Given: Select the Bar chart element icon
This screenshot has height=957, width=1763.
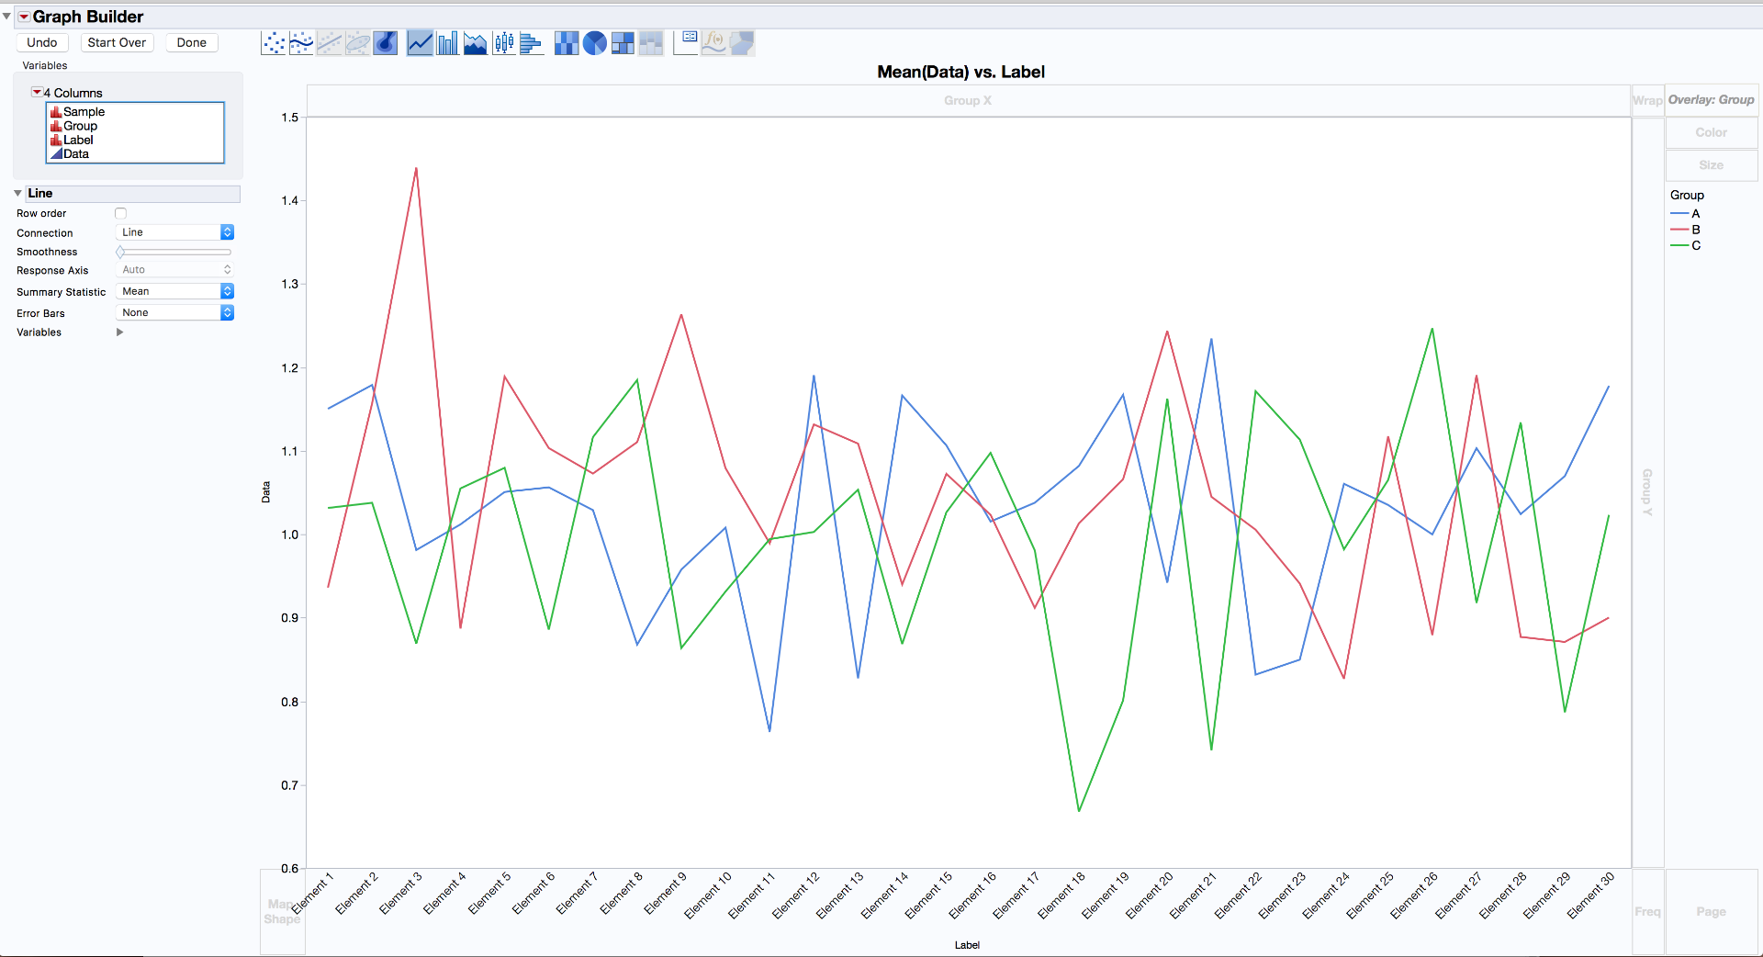Looking at the screenshot, I should [447, 43].
